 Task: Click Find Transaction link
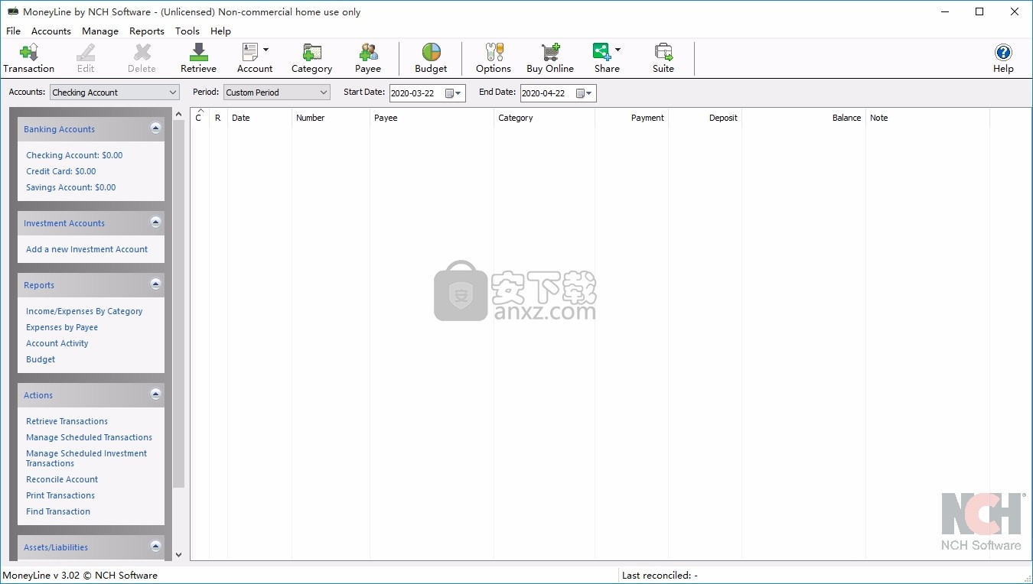click(58, 511)
